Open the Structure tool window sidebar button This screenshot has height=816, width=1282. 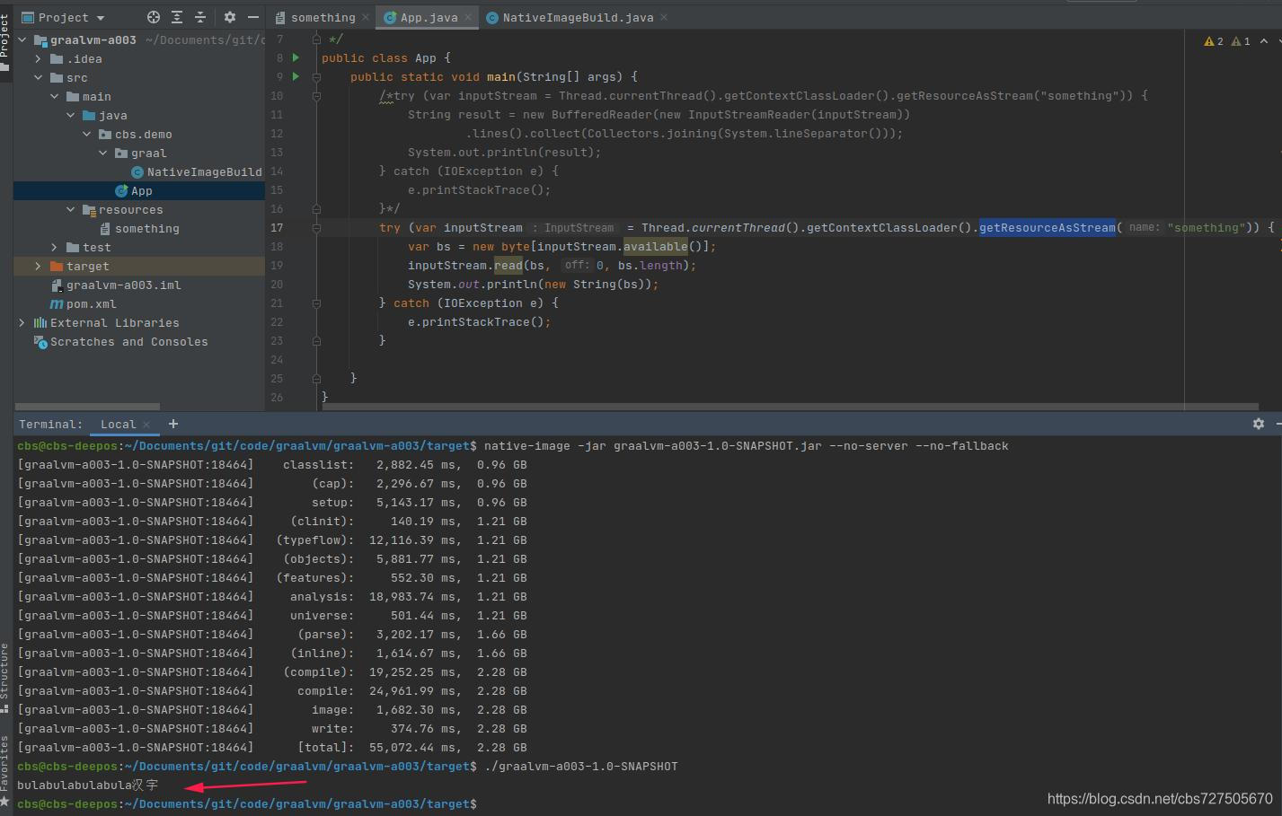coord(5,678)
